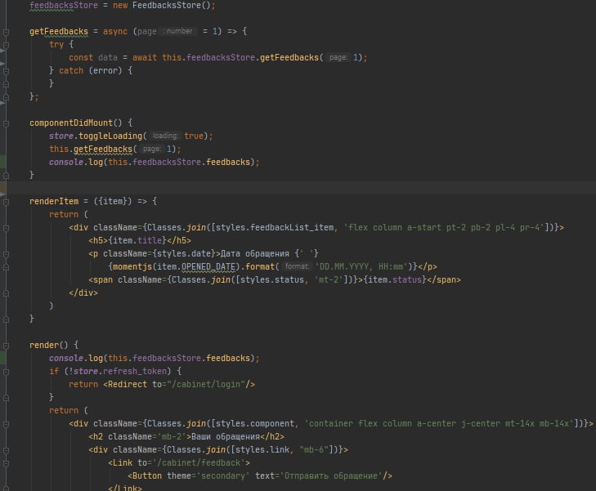This screenshot has width=596, height=491.
Task: Click 'item.status' expression in span
Action: [x=394, y=280]
